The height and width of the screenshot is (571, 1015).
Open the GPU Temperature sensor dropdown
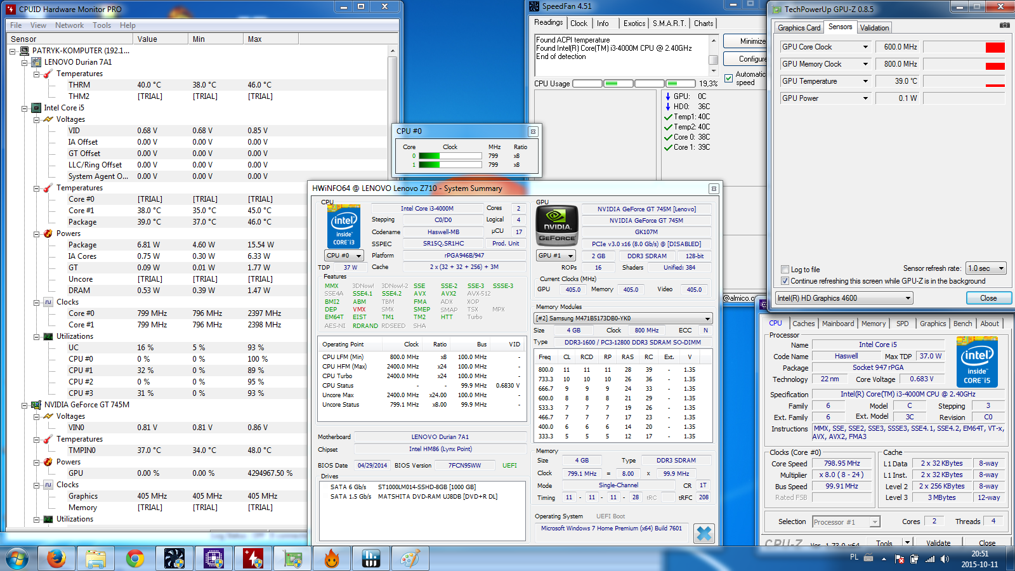866,81
